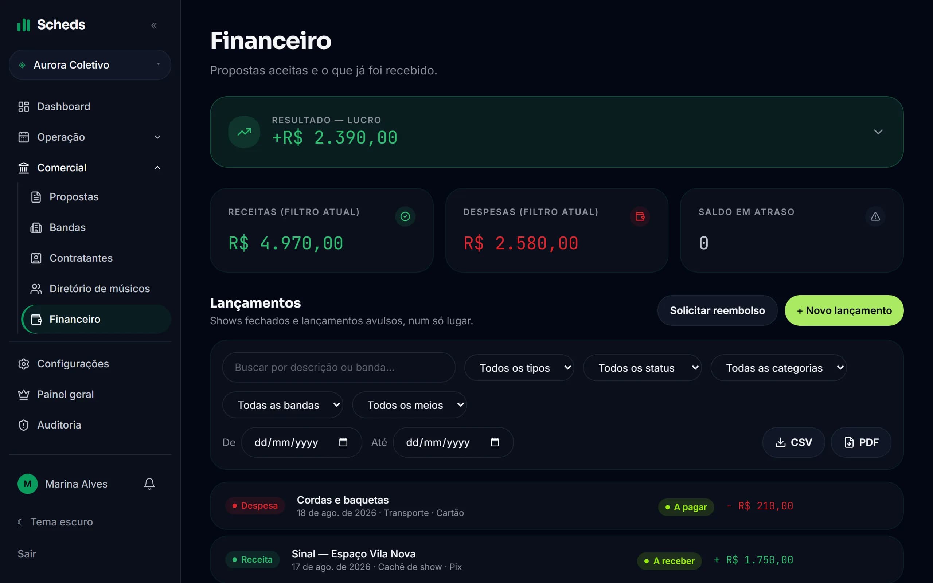Open Auditoria page

pos(90,425)
